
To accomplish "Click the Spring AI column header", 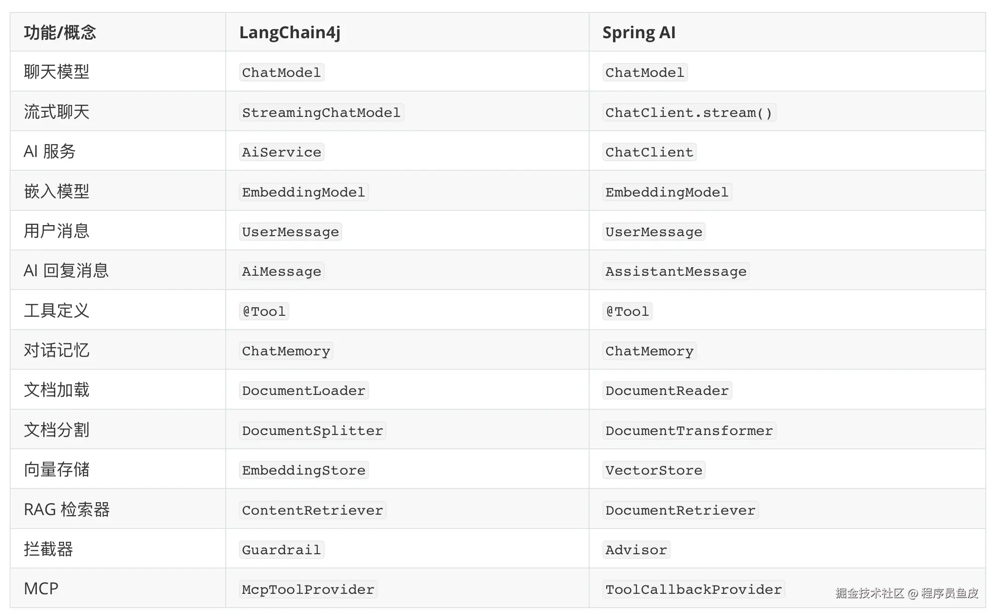I will (x=639, y=33).
